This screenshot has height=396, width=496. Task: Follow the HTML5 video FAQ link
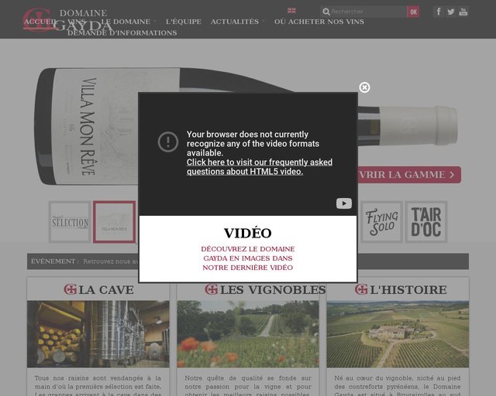click(x=260, y=167)
